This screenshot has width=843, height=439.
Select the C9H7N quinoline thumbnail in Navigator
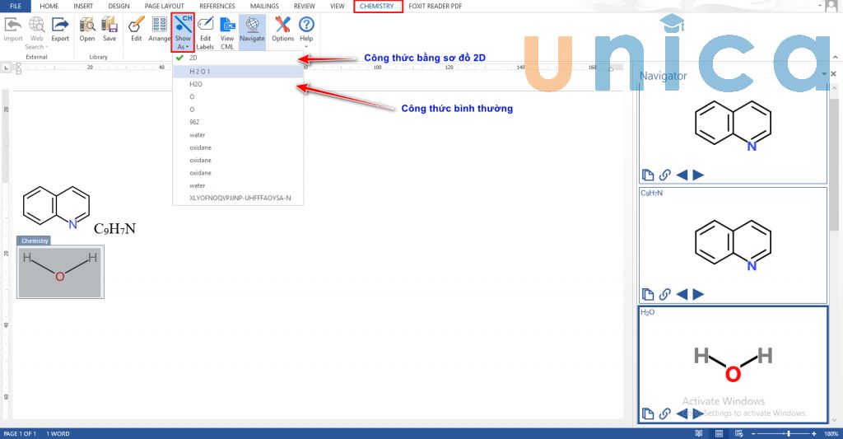[x=733, y=245]
